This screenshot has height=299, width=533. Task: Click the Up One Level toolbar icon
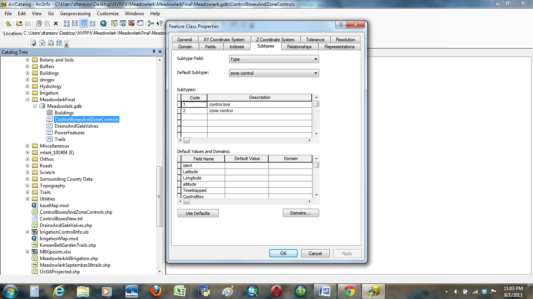[x=8, y=23]
